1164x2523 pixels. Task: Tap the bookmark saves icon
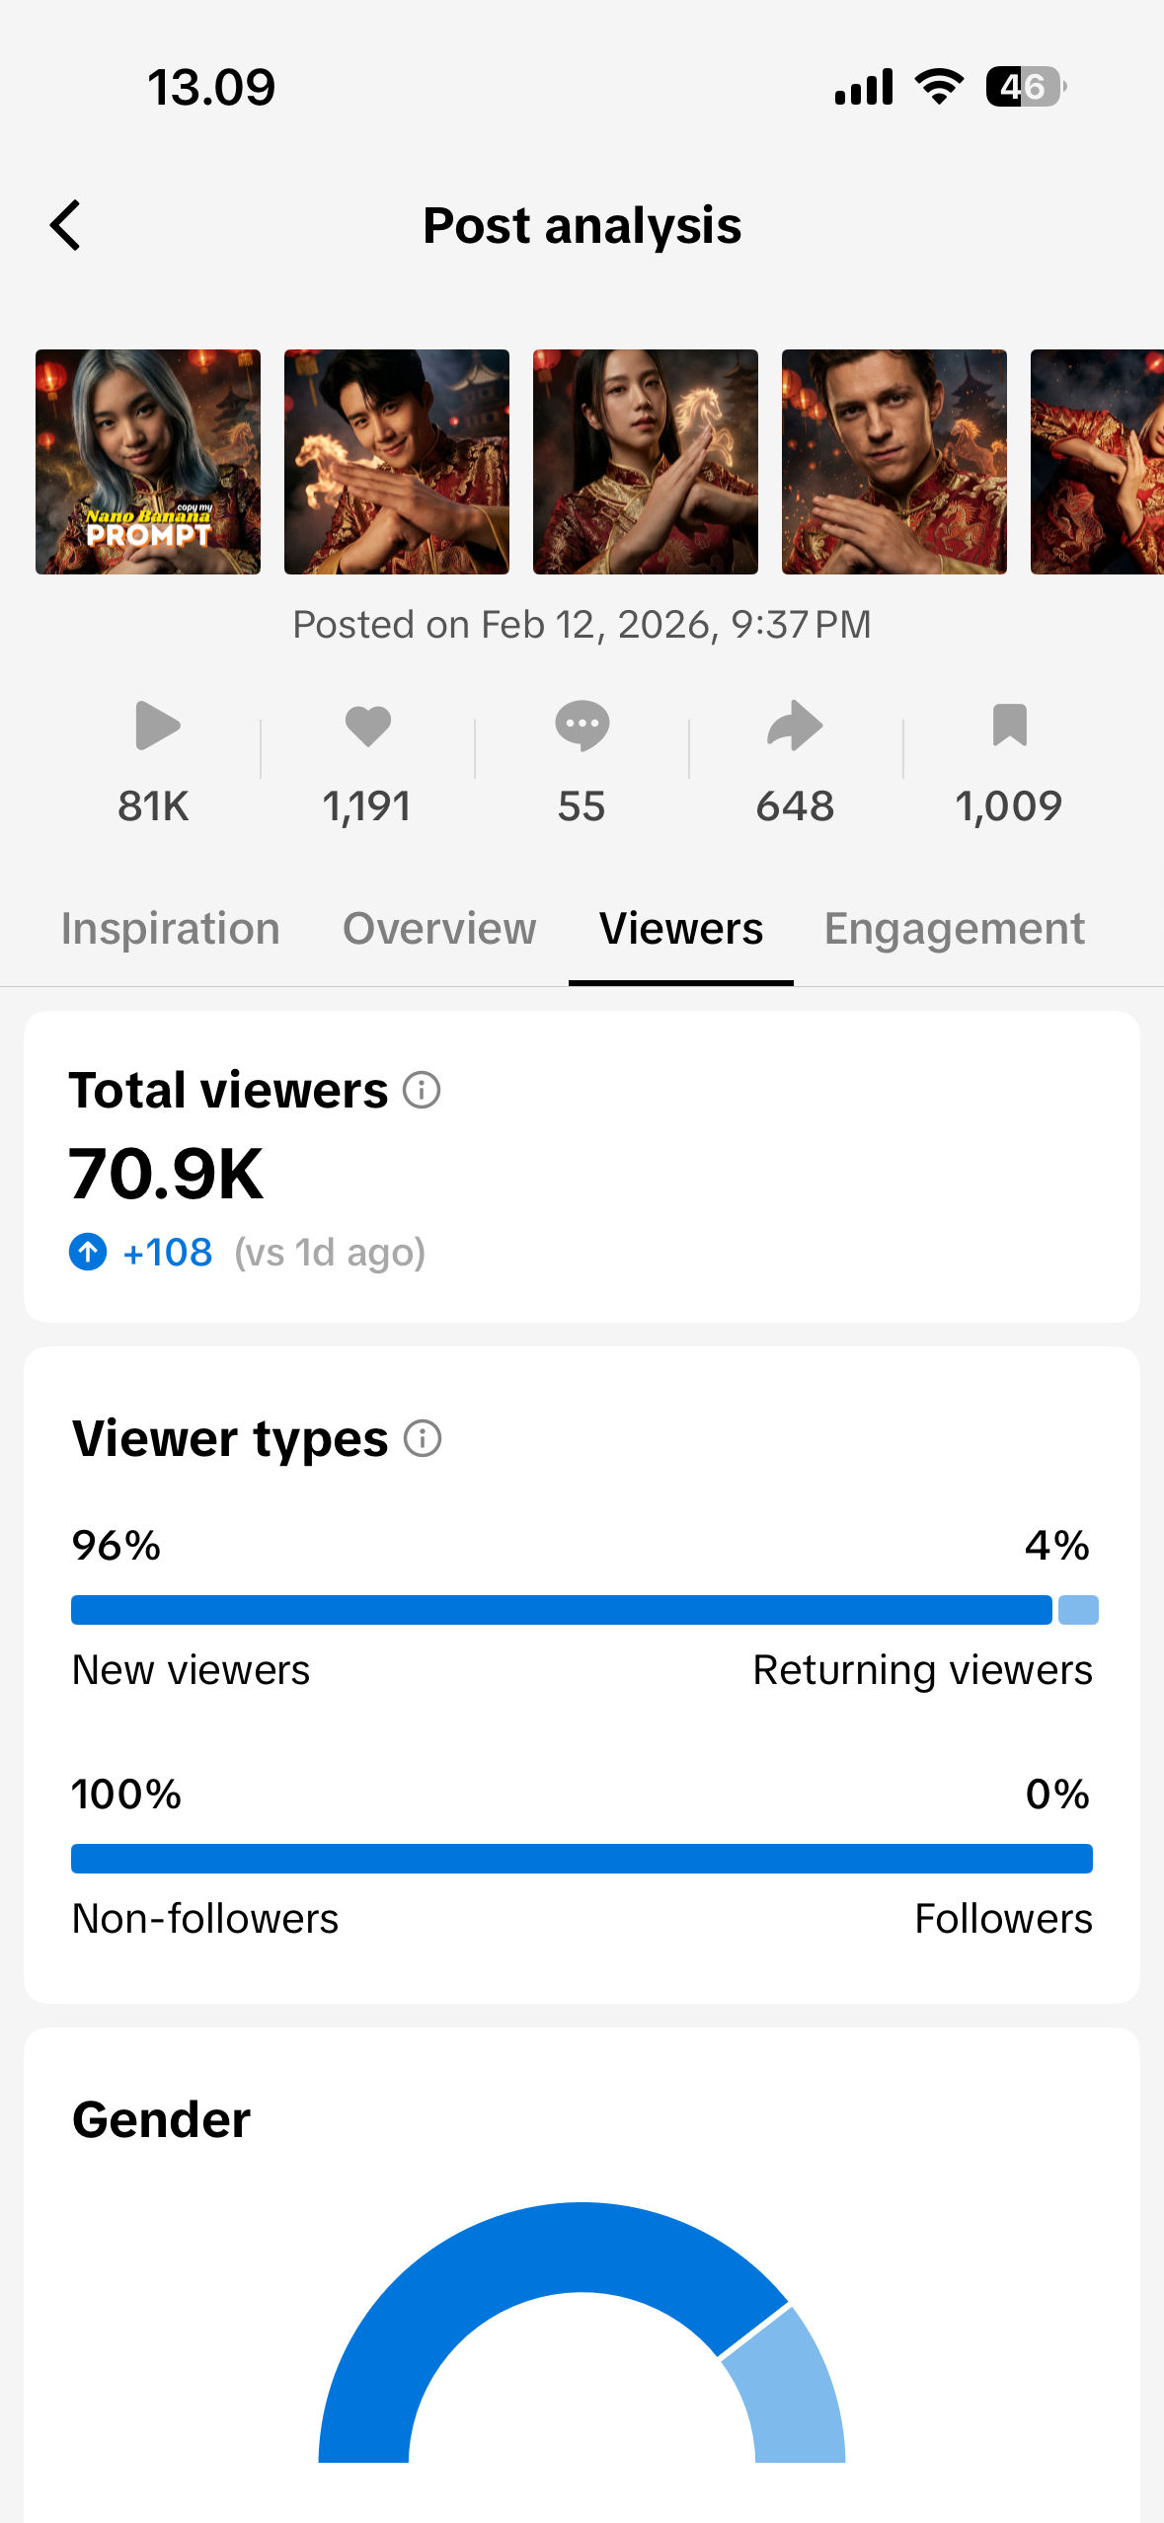coord(1009,726)
